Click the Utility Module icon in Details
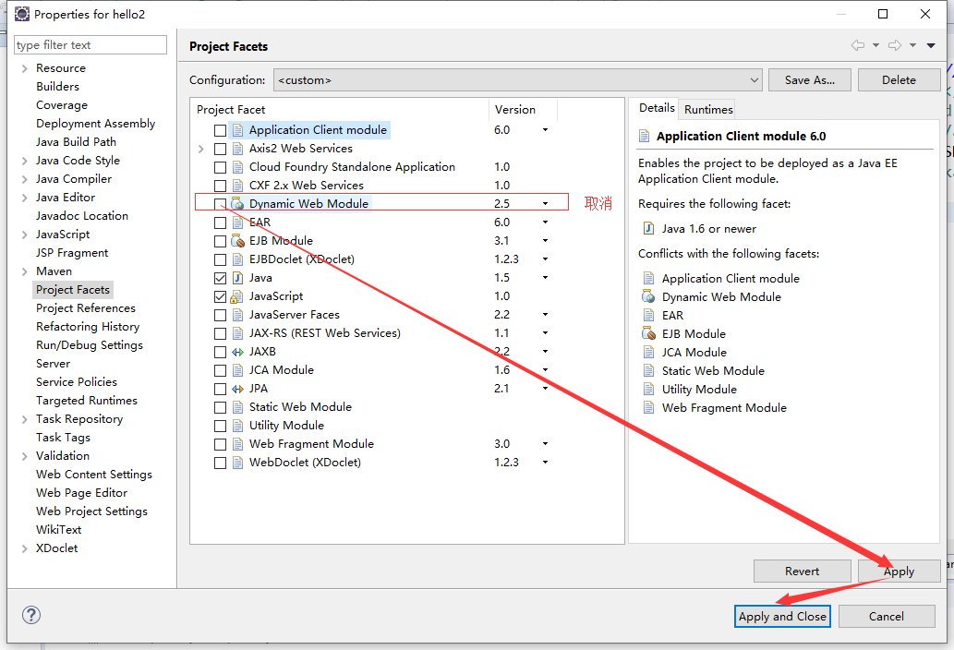 point(648,389)
